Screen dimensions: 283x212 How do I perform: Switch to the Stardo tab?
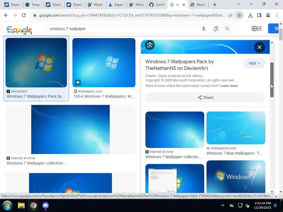(54, 5)
